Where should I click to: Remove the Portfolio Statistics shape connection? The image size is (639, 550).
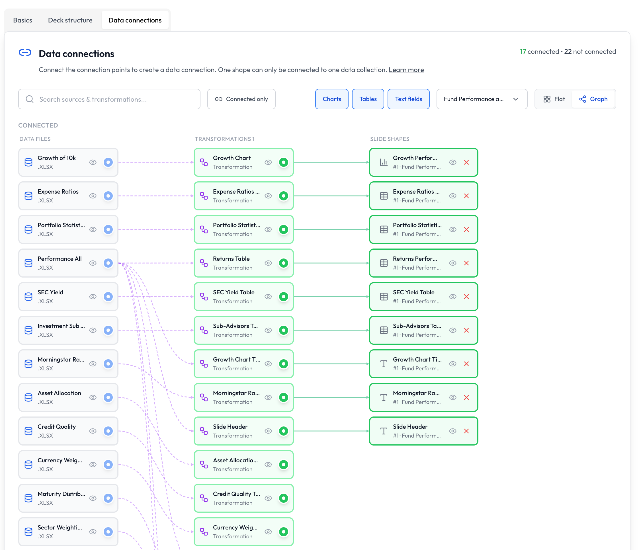pyautogui.click(x=466, y=229)
